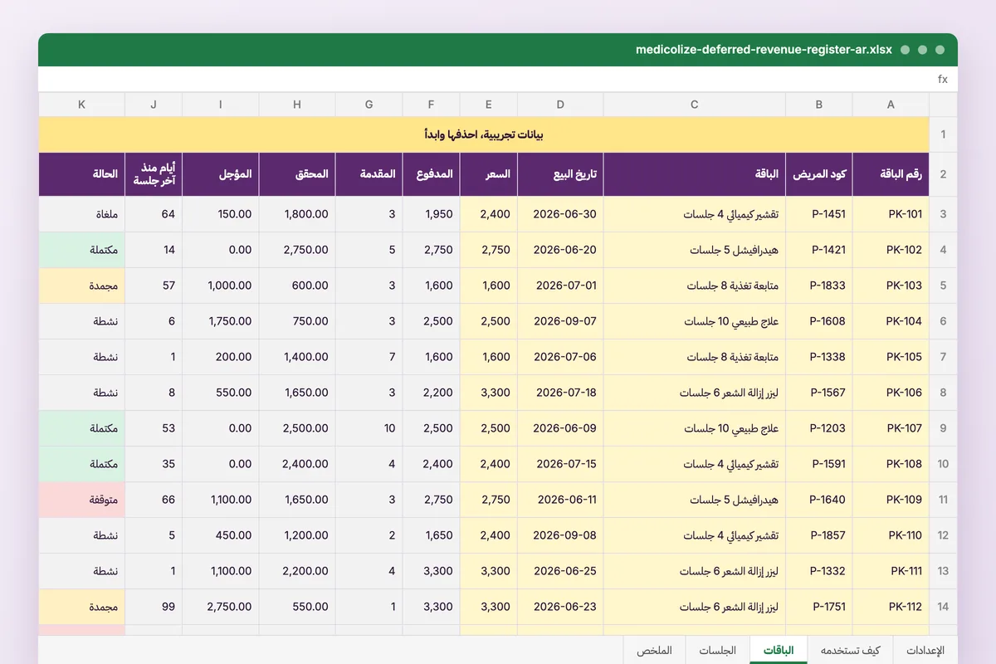Select the sale date 2026-09-07

[560, 321]
